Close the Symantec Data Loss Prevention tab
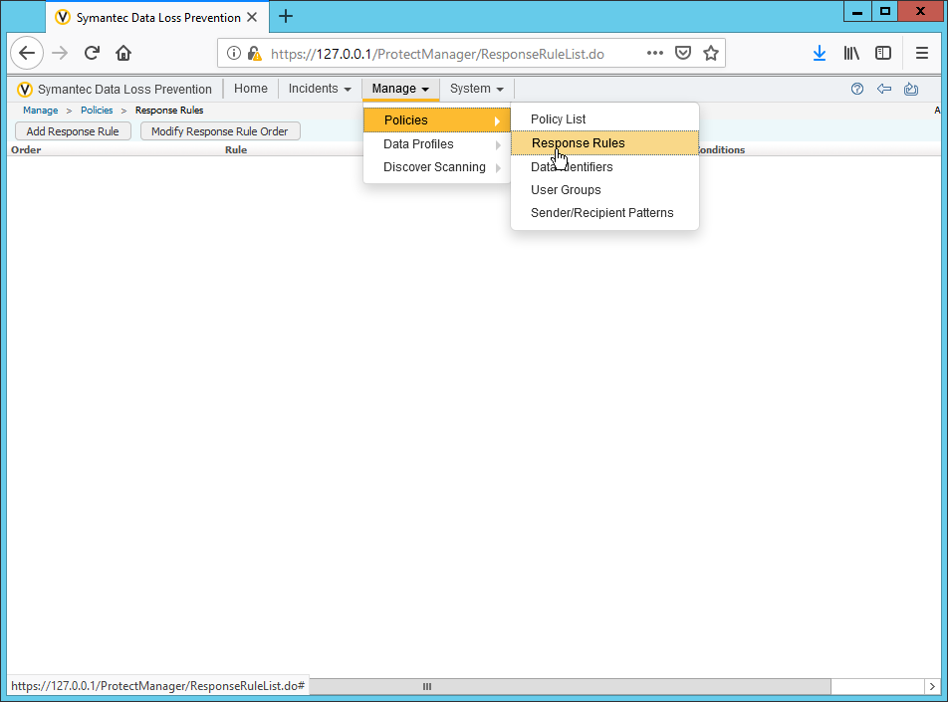 (252, 18)
